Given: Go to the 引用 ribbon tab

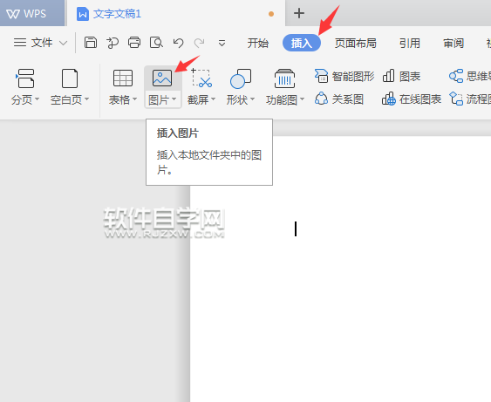Looking at the screenshot, I should tap(410, 43).
